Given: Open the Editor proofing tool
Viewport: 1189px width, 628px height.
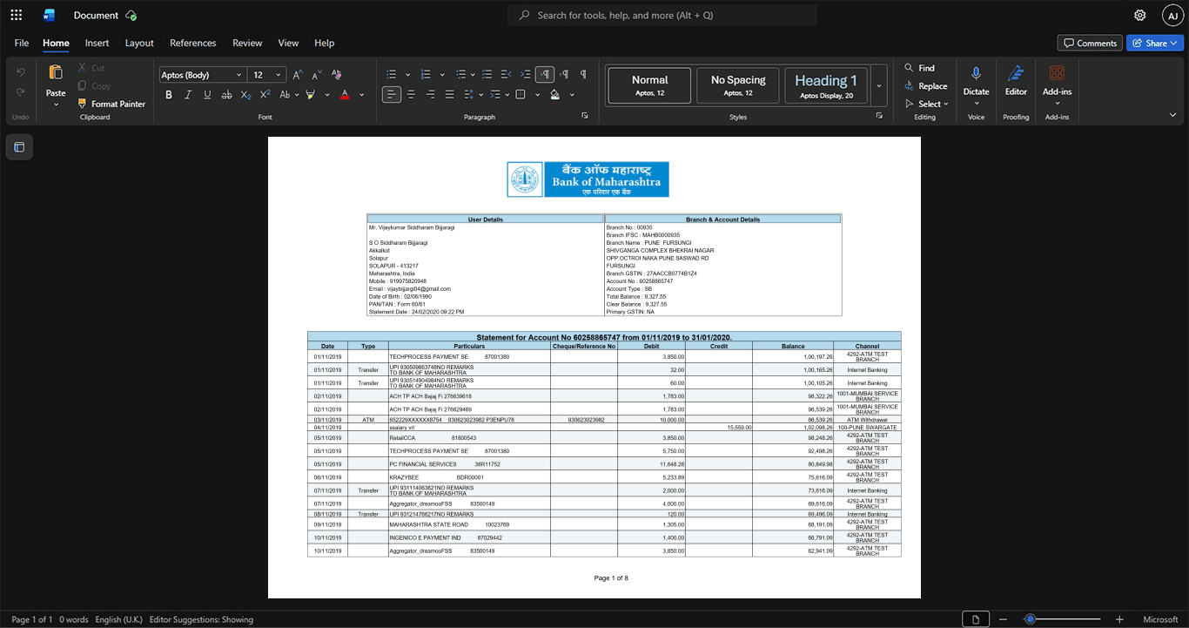Looking at the screenshot, I should [1016, 80].
